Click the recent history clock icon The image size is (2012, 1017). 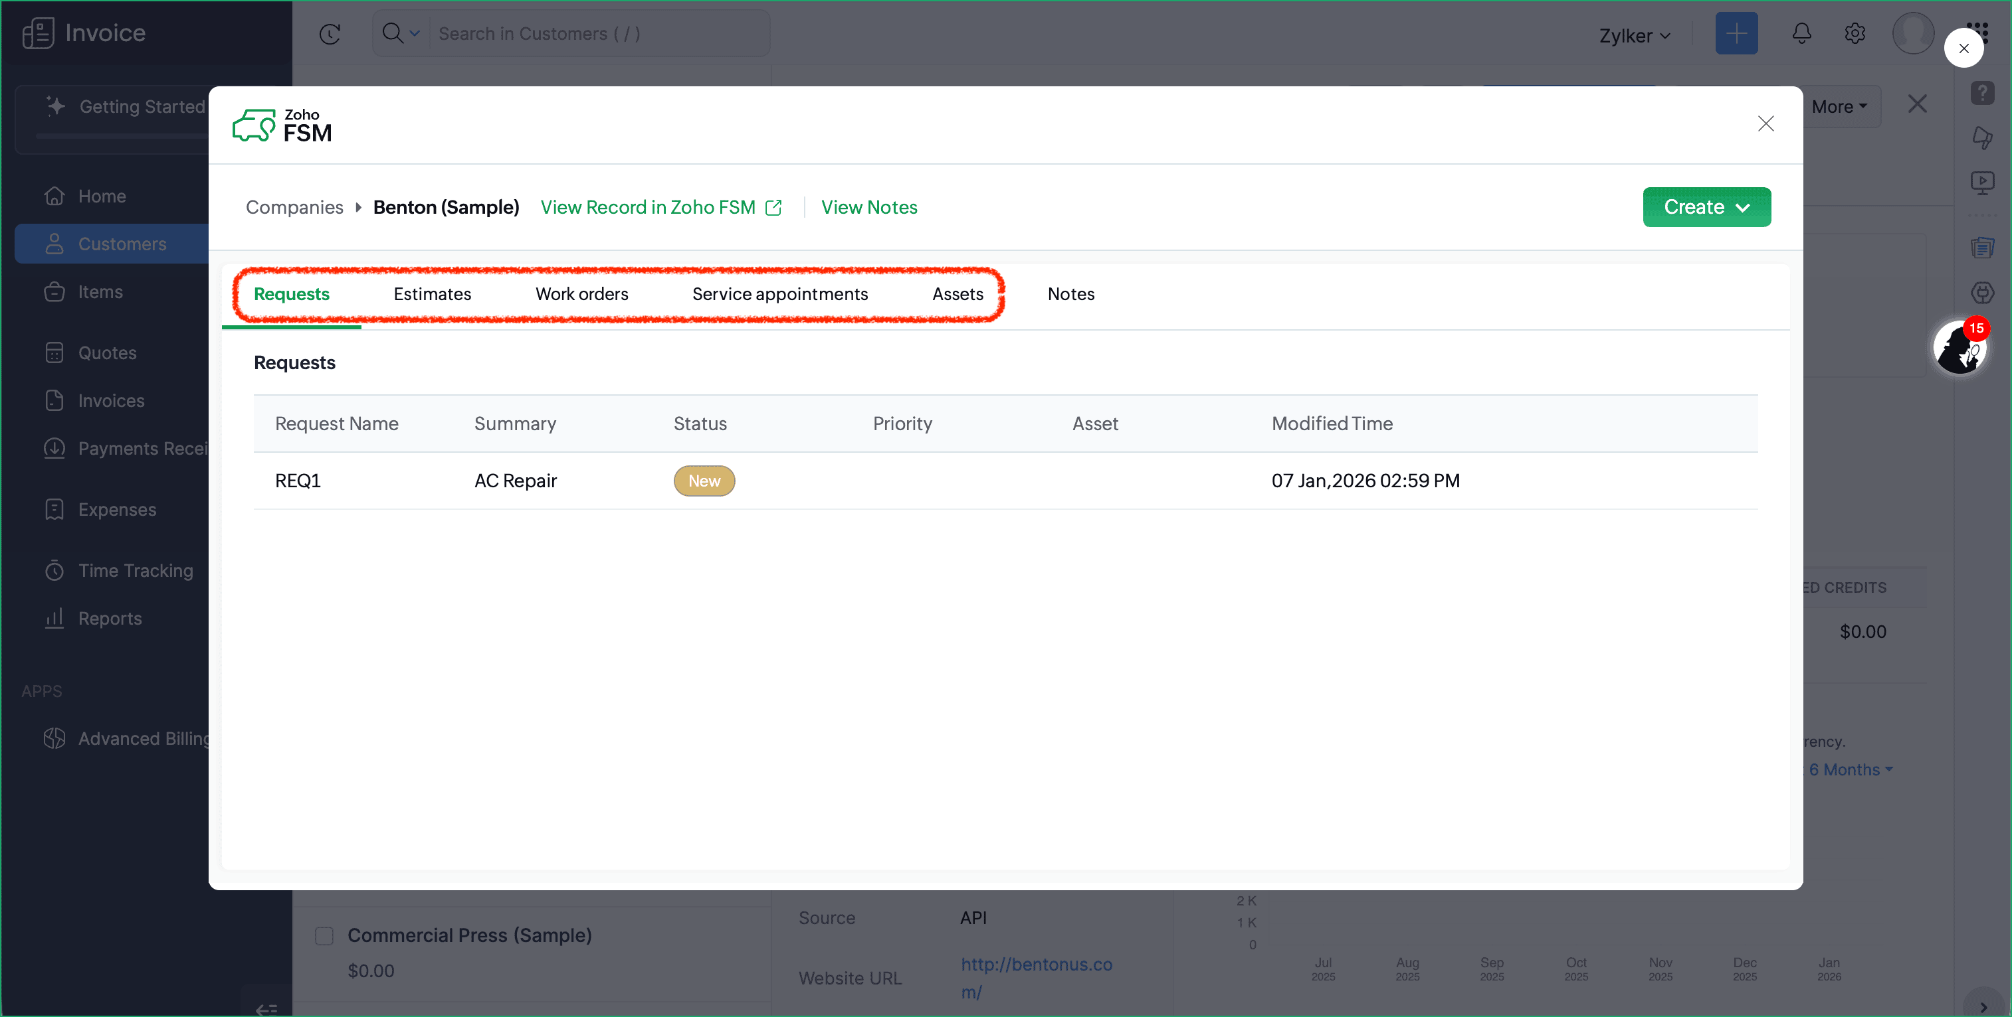pos(330,34)
